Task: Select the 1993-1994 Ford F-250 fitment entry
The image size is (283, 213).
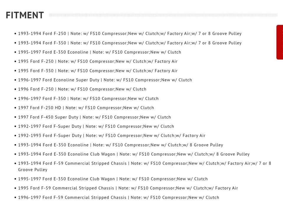Action: click(130, 34)
